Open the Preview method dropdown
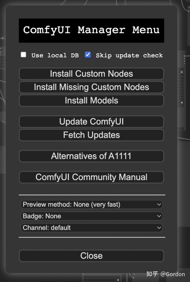190x282 pixels. (x=91, y=205)
